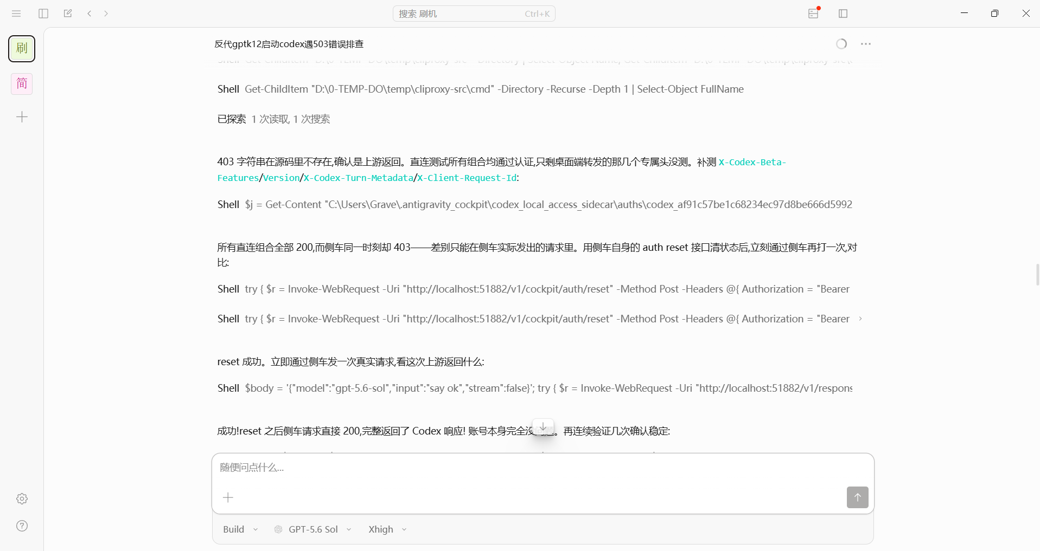The width and height of the screenshot is (1040, 551).
Task: Expand the Get-Content Shell command row
Action: (x=535, y=205)
